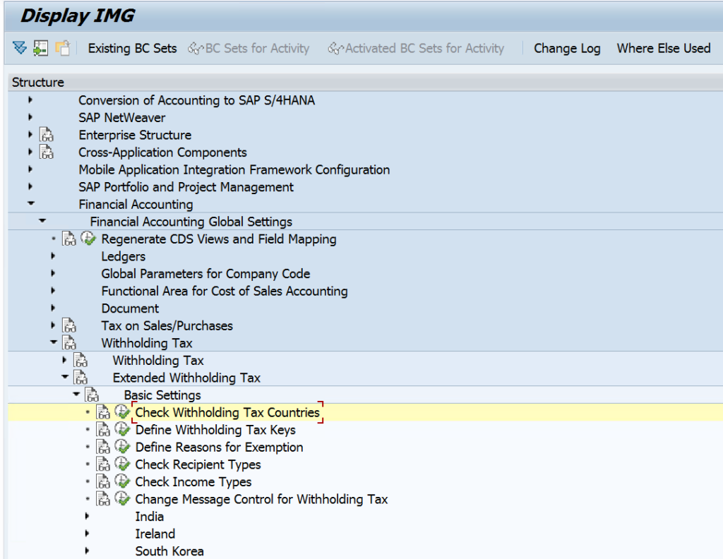Select Check Income Types tree item
This screenshot has width=723, height=559.
pyautogui.click(x=193, y=481)
